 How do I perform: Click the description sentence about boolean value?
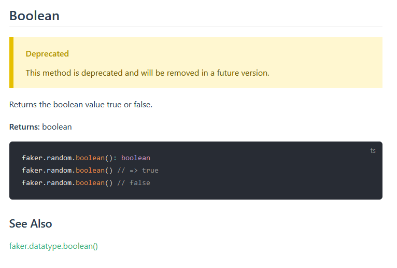[81, 104]
